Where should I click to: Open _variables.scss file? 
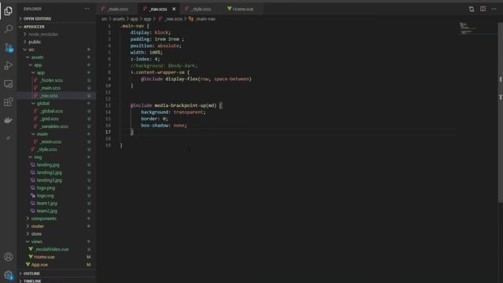coord(54,127)
